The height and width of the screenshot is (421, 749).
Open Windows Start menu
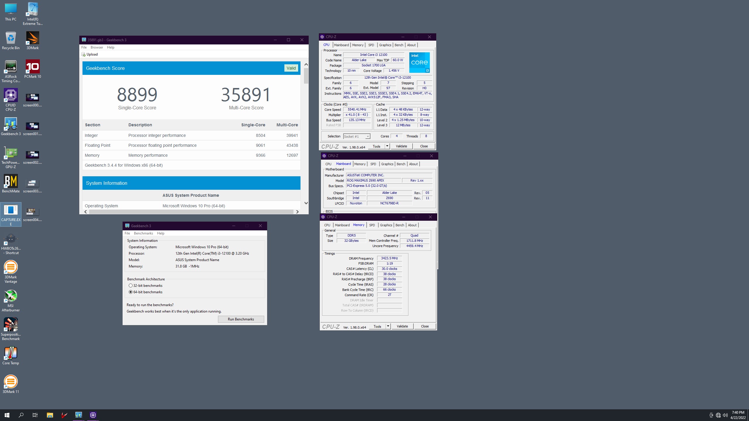[x=7, y=415]
